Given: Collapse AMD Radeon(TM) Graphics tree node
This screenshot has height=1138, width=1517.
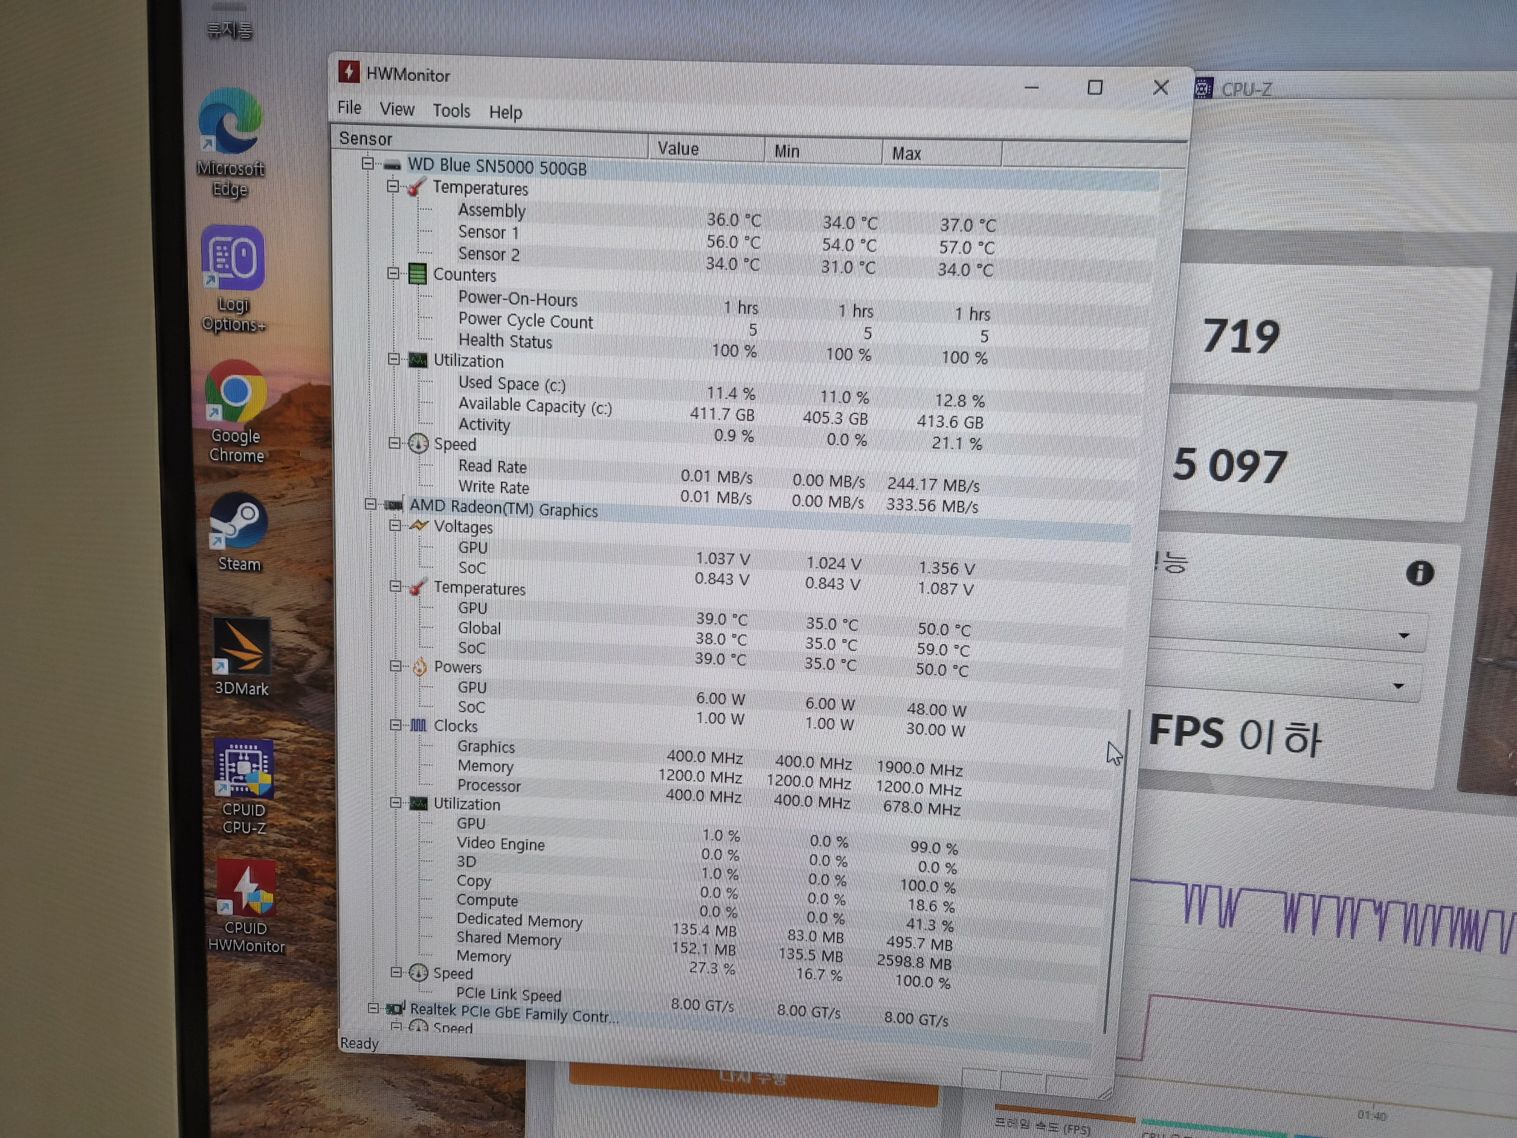Looking at the screenshot, I should click(371, 504).
